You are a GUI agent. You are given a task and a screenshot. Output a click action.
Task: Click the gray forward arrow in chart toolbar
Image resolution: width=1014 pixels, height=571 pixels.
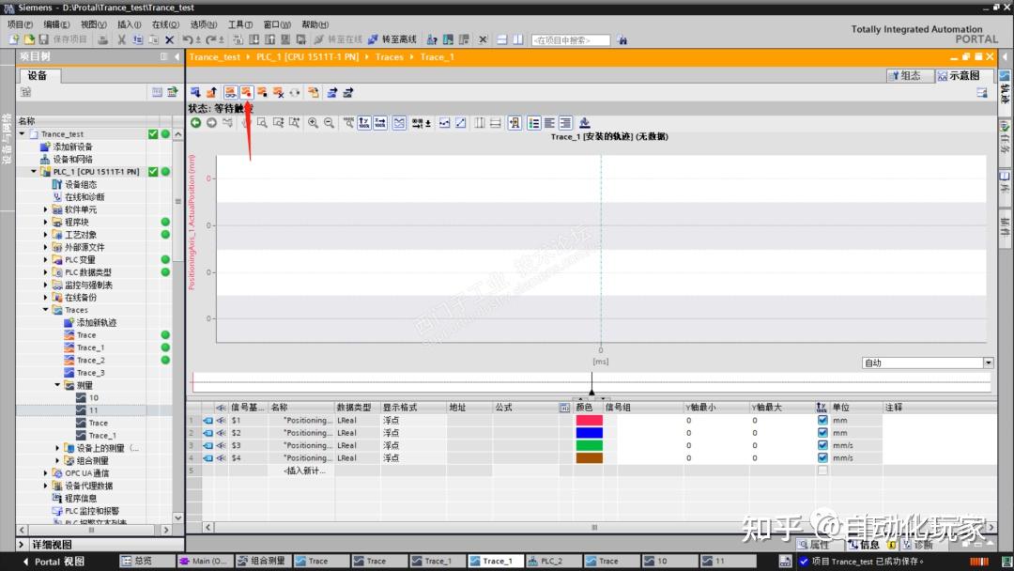pos(211,123)
